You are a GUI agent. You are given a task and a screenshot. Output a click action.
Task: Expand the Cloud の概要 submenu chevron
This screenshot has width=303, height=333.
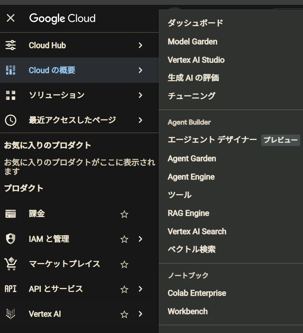[x=140, y=70]
